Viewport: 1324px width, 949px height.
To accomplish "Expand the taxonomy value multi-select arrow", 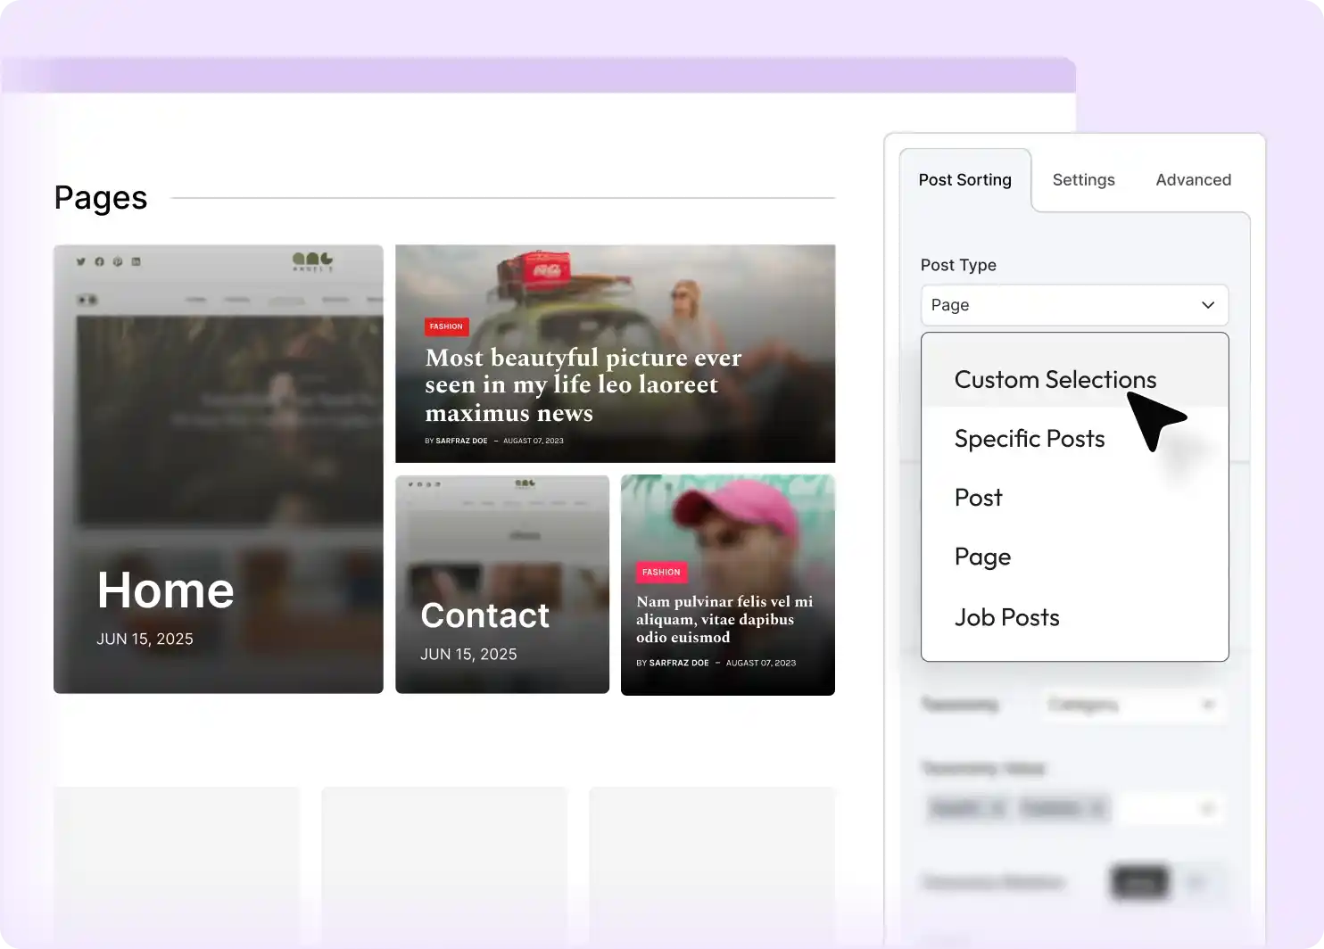I will (1207, 809).
